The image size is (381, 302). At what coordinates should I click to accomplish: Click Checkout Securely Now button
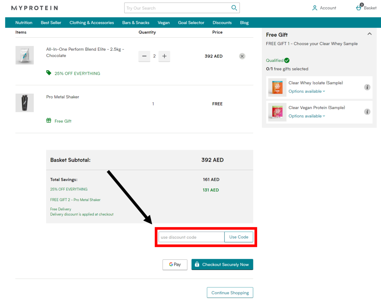(222, 264)
